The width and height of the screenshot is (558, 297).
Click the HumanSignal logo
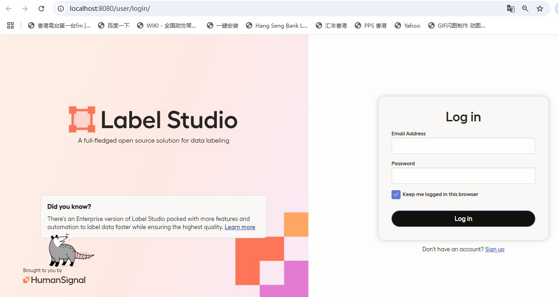[54, 280]
